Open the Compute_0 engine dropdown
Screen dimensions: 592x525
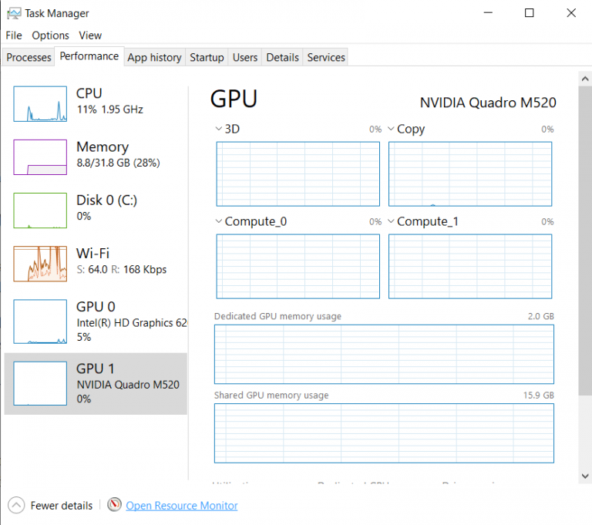coord(218,222)
